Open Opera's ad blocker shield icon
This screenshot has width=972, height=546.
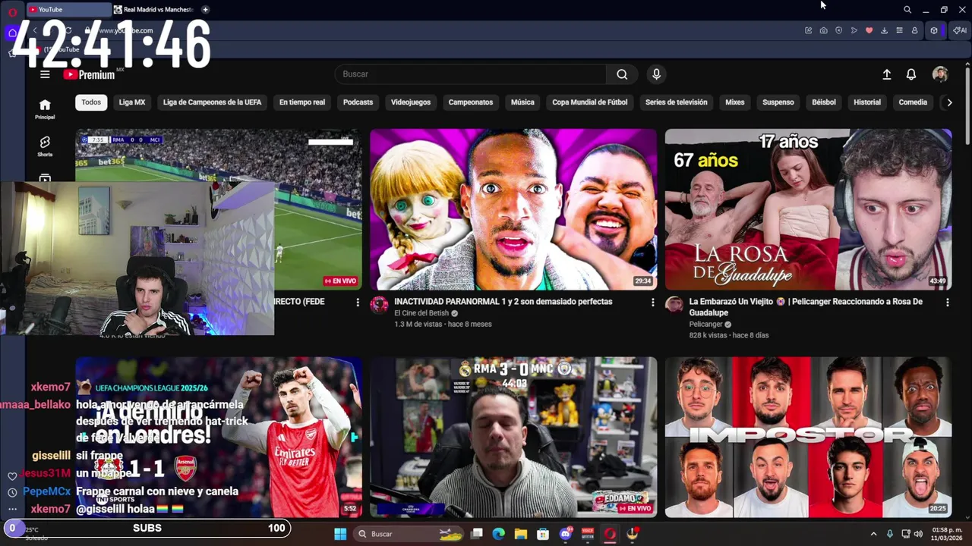[838, 30]
